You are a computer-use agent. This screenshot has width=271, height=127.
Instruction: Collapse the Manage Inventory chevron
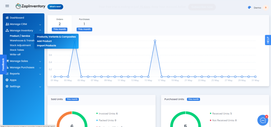(40, 30)
